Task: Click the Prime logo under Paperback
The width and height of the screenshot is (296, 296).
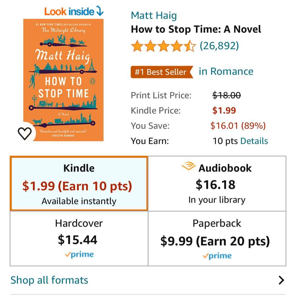Action: (217, 256)
